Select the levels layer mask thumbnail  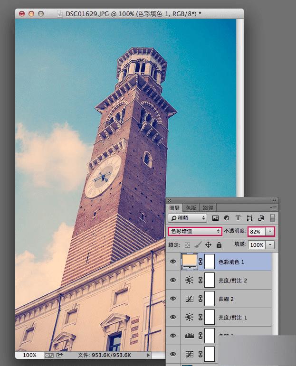[x=210, y=336]
